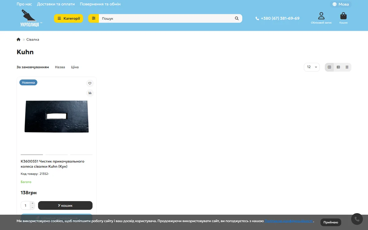Click the Багато stock status text
This screenshot has height=230, width=368.
[26, 182]
